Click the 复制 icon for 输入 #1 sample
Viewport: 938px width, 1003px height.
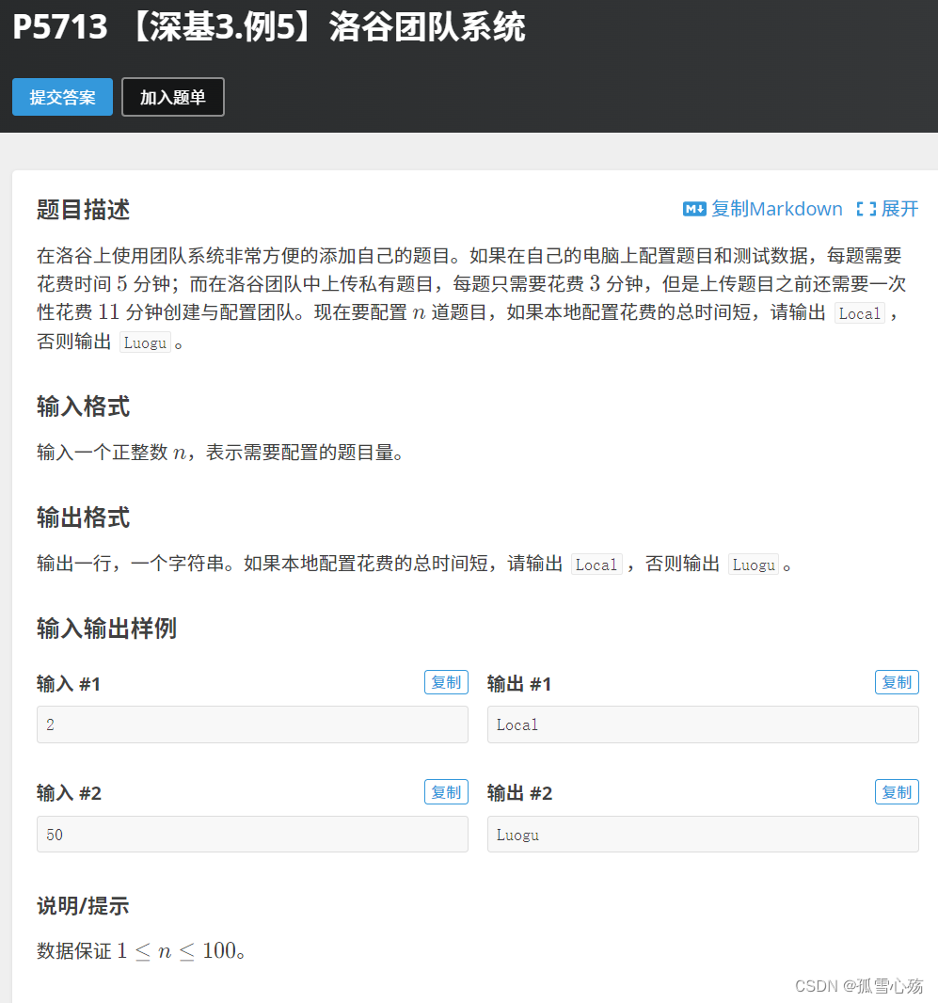point(446,682)
